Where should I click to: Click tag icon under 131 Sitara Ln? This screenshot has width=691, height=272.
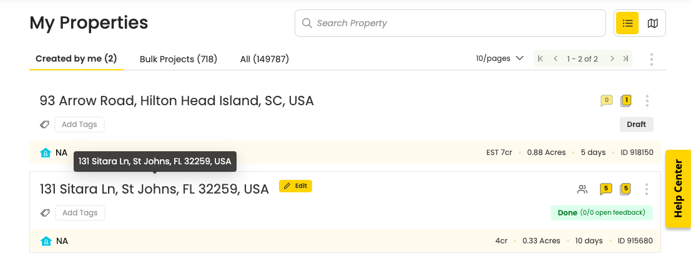tap(44, 213)
